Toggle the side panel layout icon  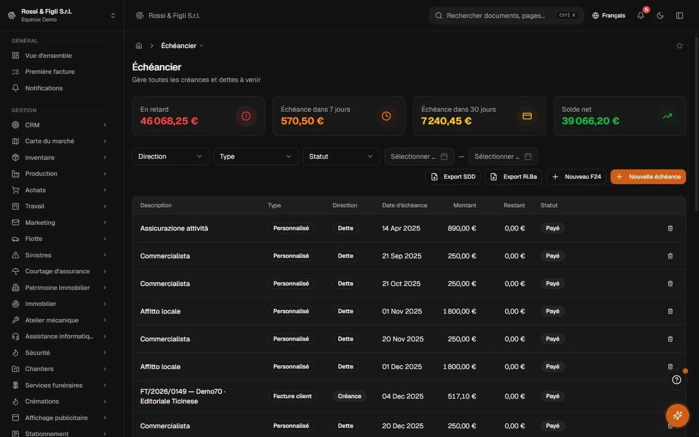680,16
